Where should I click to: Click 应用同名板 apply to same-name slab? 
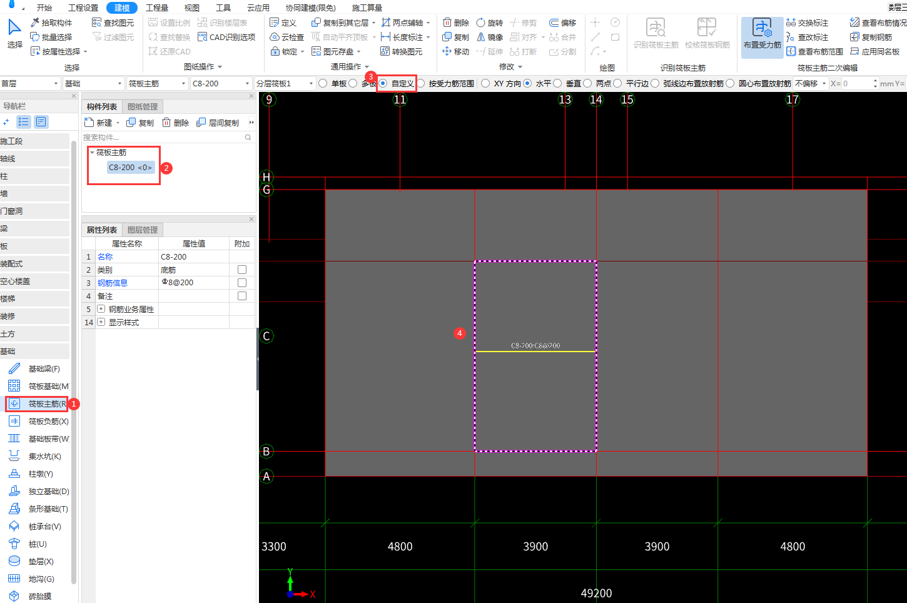874,51
